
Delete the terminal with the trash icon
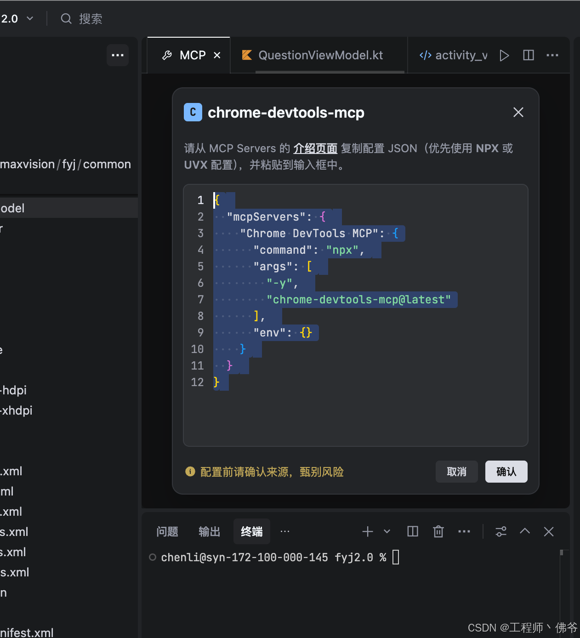(438, 532)
